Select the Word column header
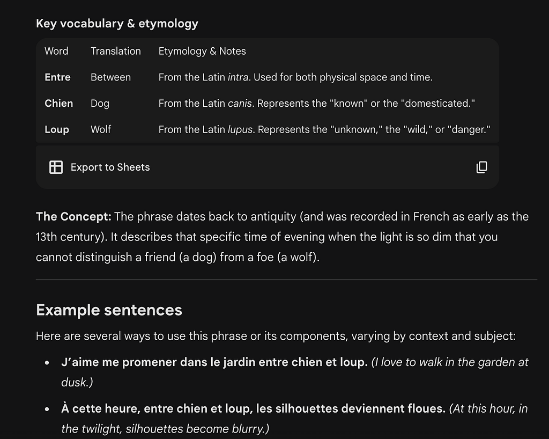Image resolution: width=549 pixels, height=439 pixels. tap(56, 51)
